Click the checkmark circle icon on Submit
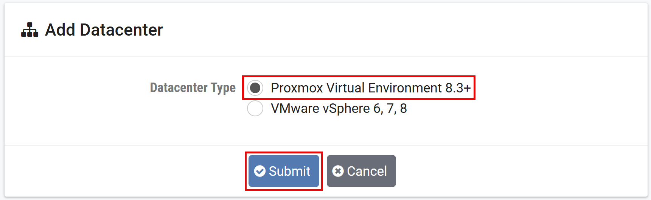Viewport: 651px width, 200px height. point(260,171)
